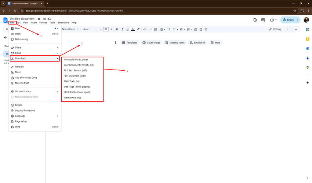Decrease the indent level

(x=196, y=29)
